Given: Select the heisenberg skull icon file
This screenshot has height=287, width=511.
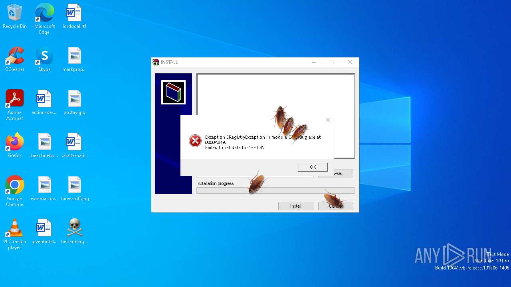Looking at the screenshot, I should tap(74, 232).
